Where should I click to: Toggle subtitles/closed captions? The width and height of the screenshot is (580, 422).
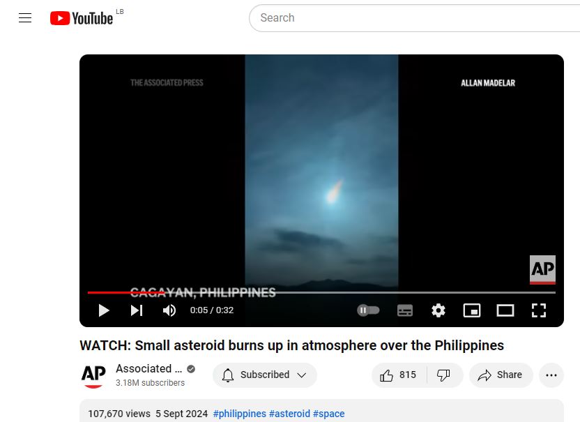click(x=404, y=310)
